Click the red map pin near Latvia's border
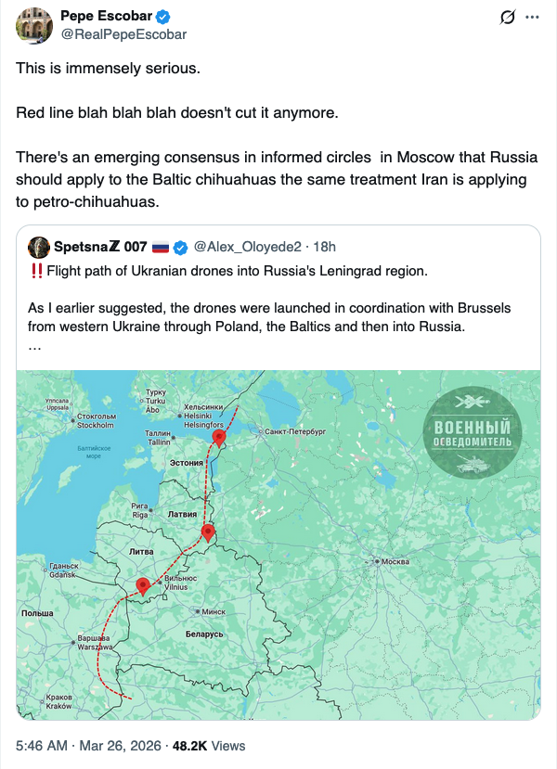557x769 pixels. [208, 532]
